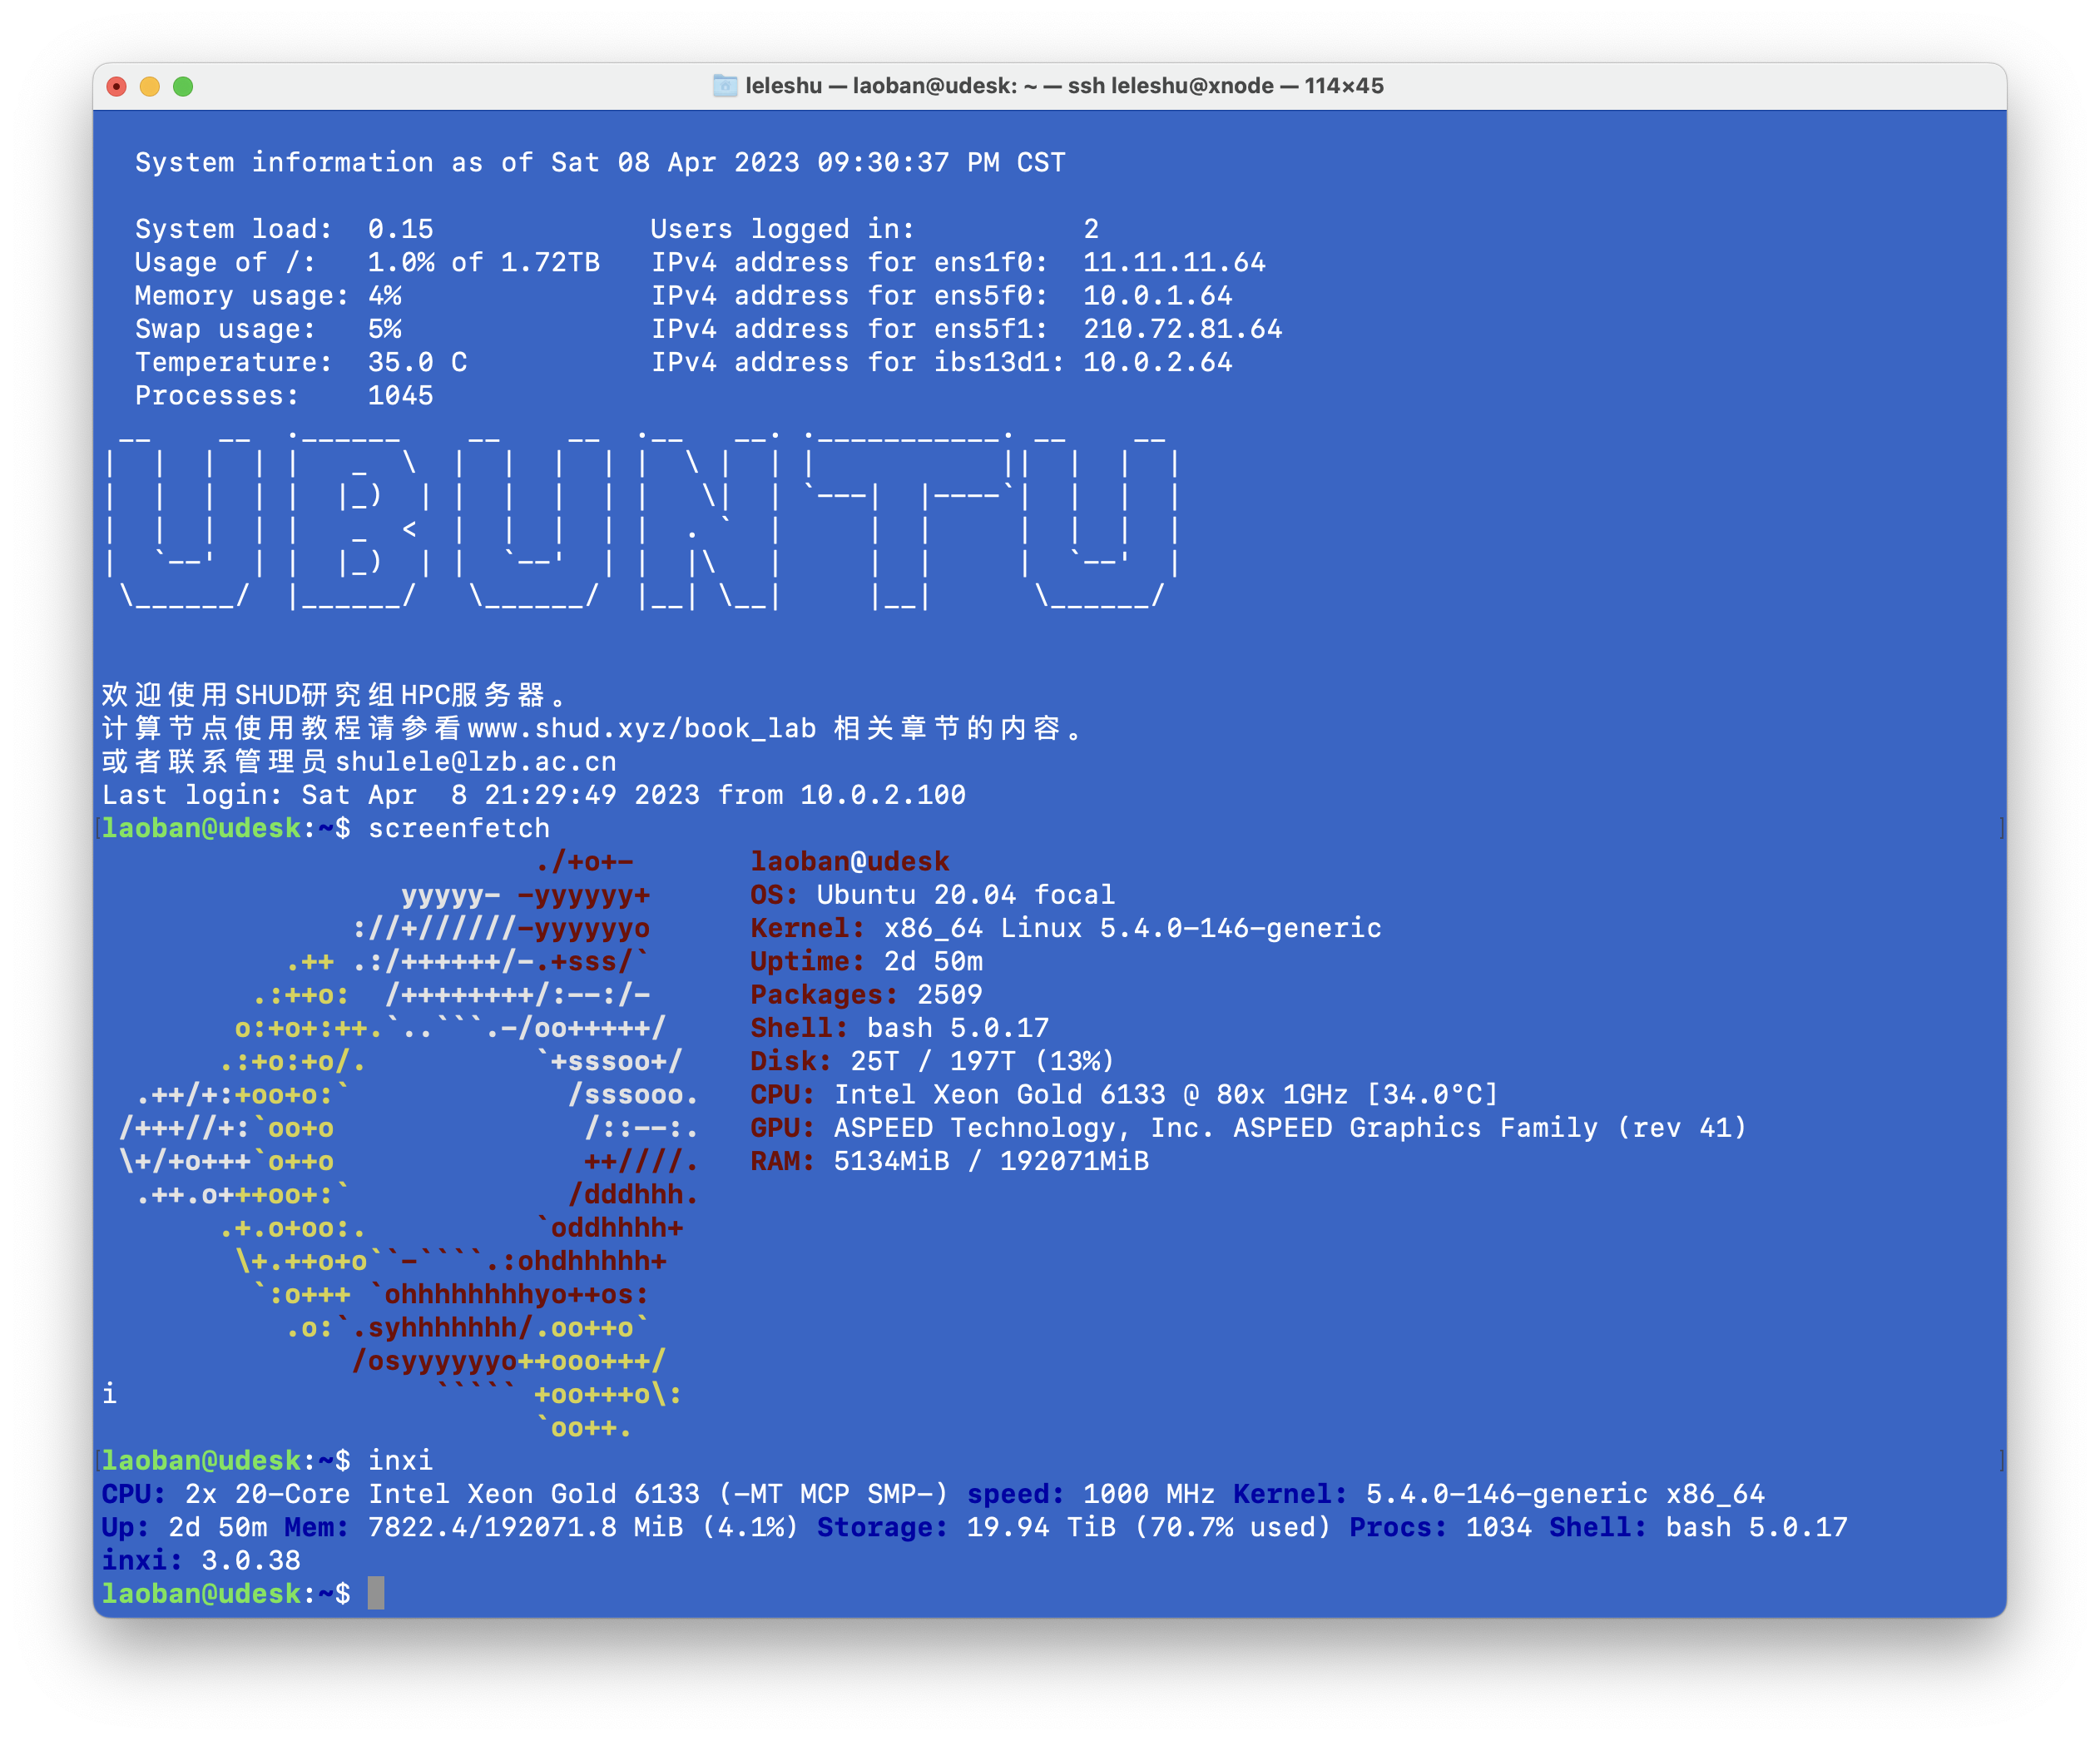Click the terminal cursor at the last prompt
Screen dimensions: 2100x1741
click(376, 1593)
